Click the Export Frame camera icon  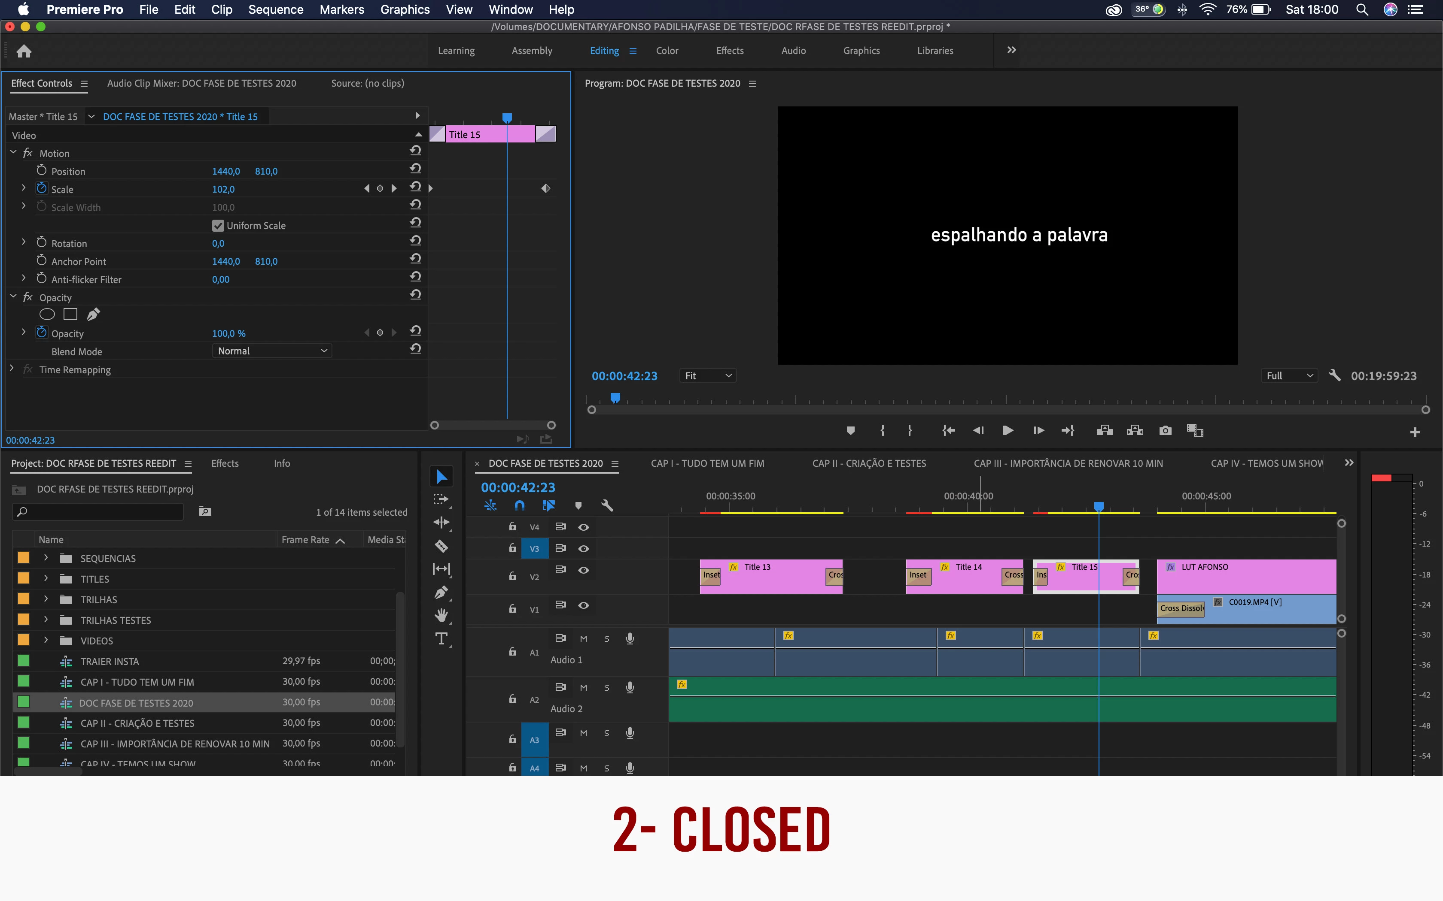pyautogui.click(x=1165, y=430)
